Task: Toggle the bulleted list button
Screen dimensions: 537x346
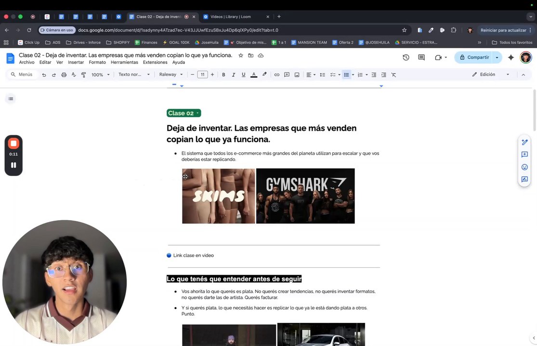Action: 347,75
